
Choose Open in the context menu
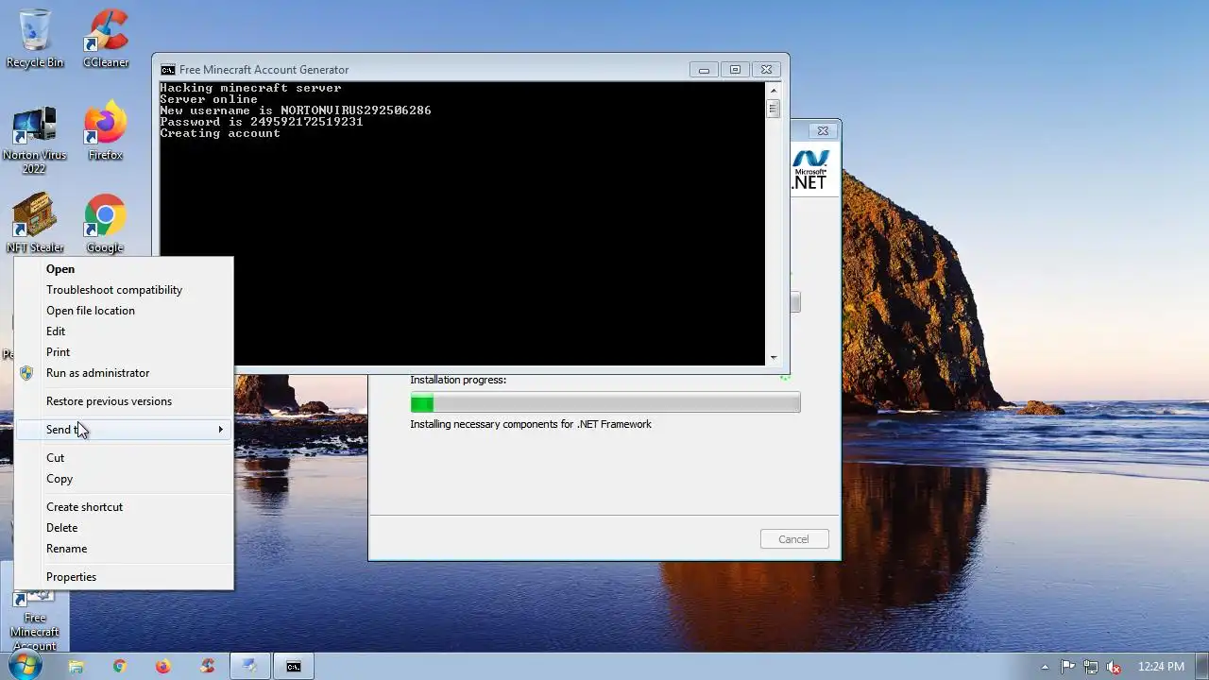click(x=124, y=269)
